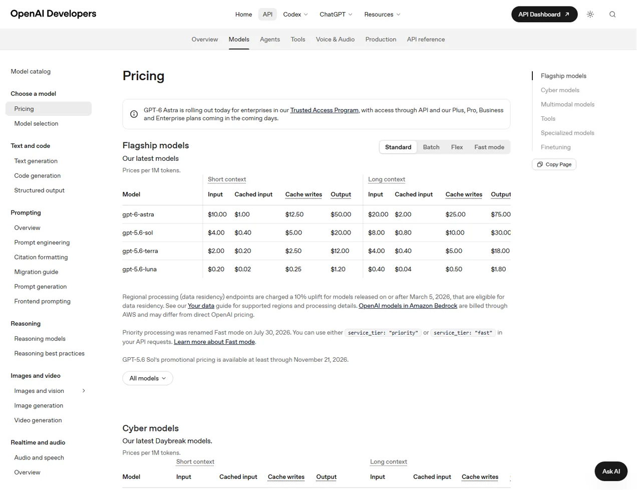Open the API Dashboard

(544, 15)
